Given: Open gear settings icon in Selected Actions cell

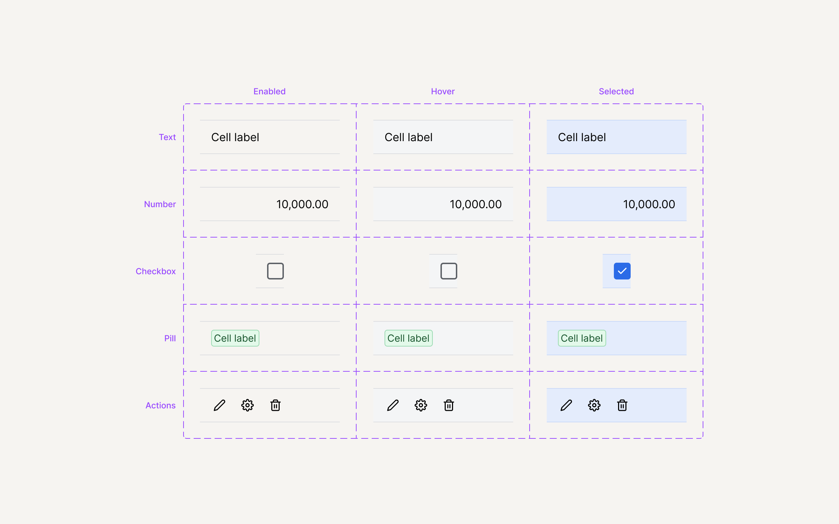Looking at the screenshot, I should click(x=594, y=405).
